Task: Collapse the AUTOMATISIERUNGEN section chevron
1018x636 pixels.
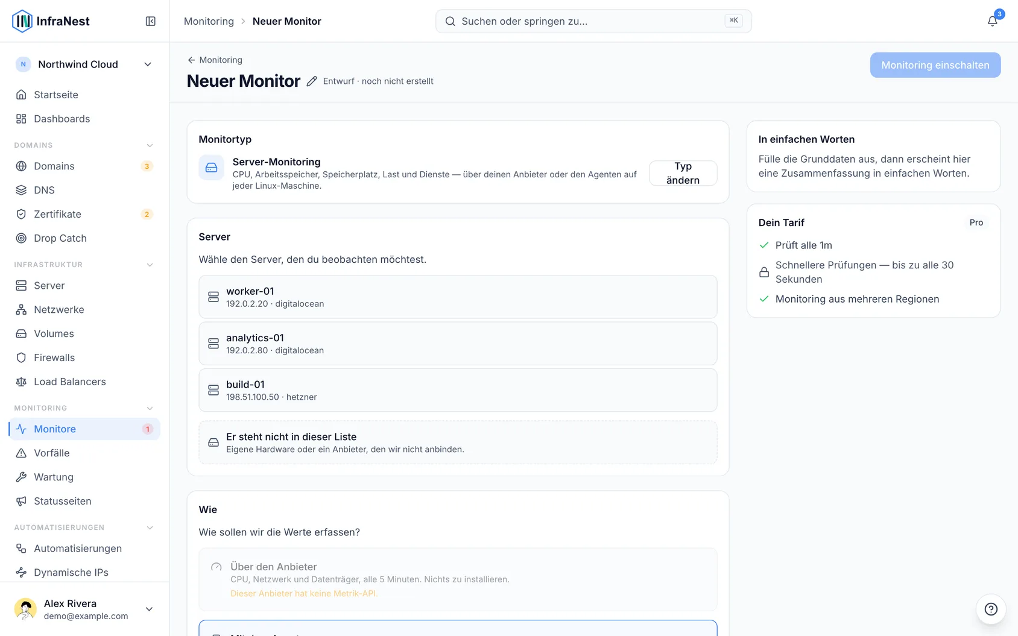Action: pos(150,527)
